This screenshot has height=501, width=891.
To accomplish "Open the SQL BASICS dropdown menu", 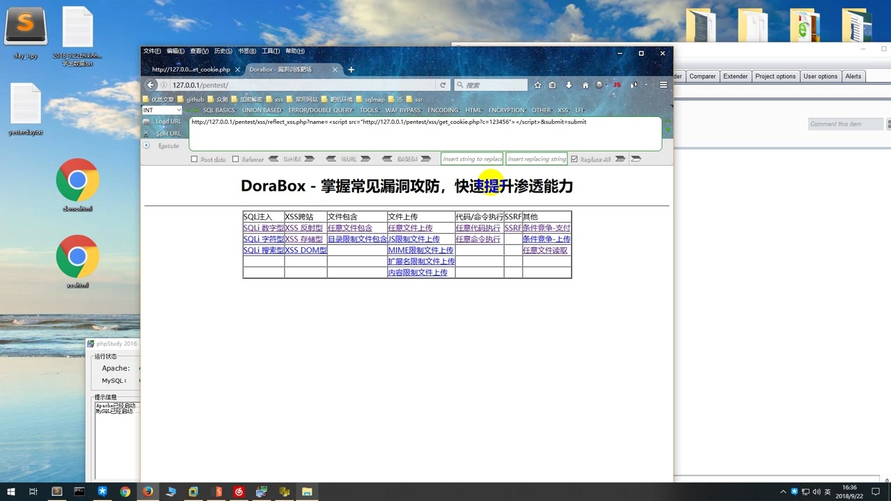I will point(219,110).
